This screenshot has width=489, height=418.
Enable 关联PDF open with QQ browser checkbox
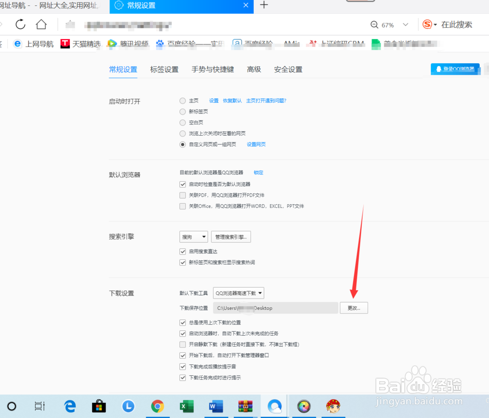click(183, 195)
